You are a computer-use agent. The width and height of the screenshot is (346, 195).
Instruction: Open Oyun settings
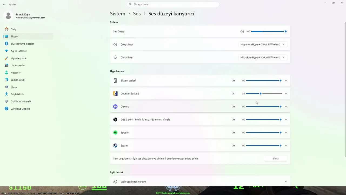[28, 87]
